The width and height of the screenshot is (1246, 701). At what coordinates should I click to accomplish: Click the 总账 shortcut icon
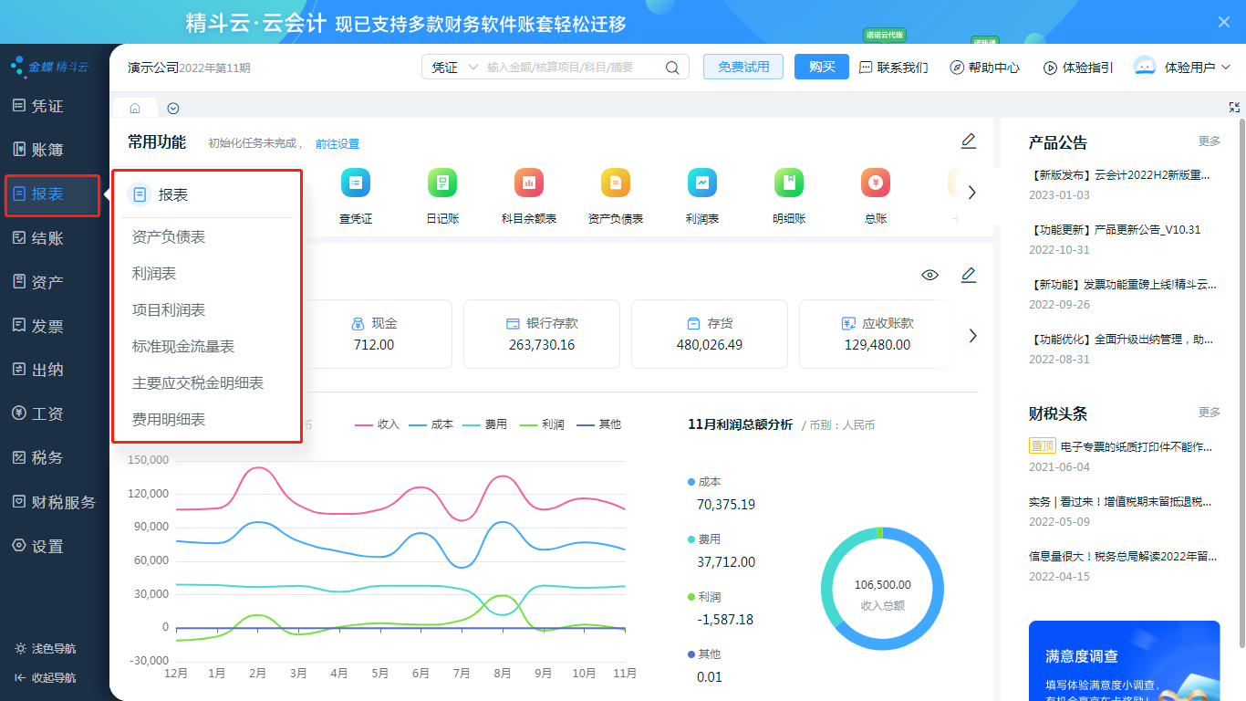point(876,183)
